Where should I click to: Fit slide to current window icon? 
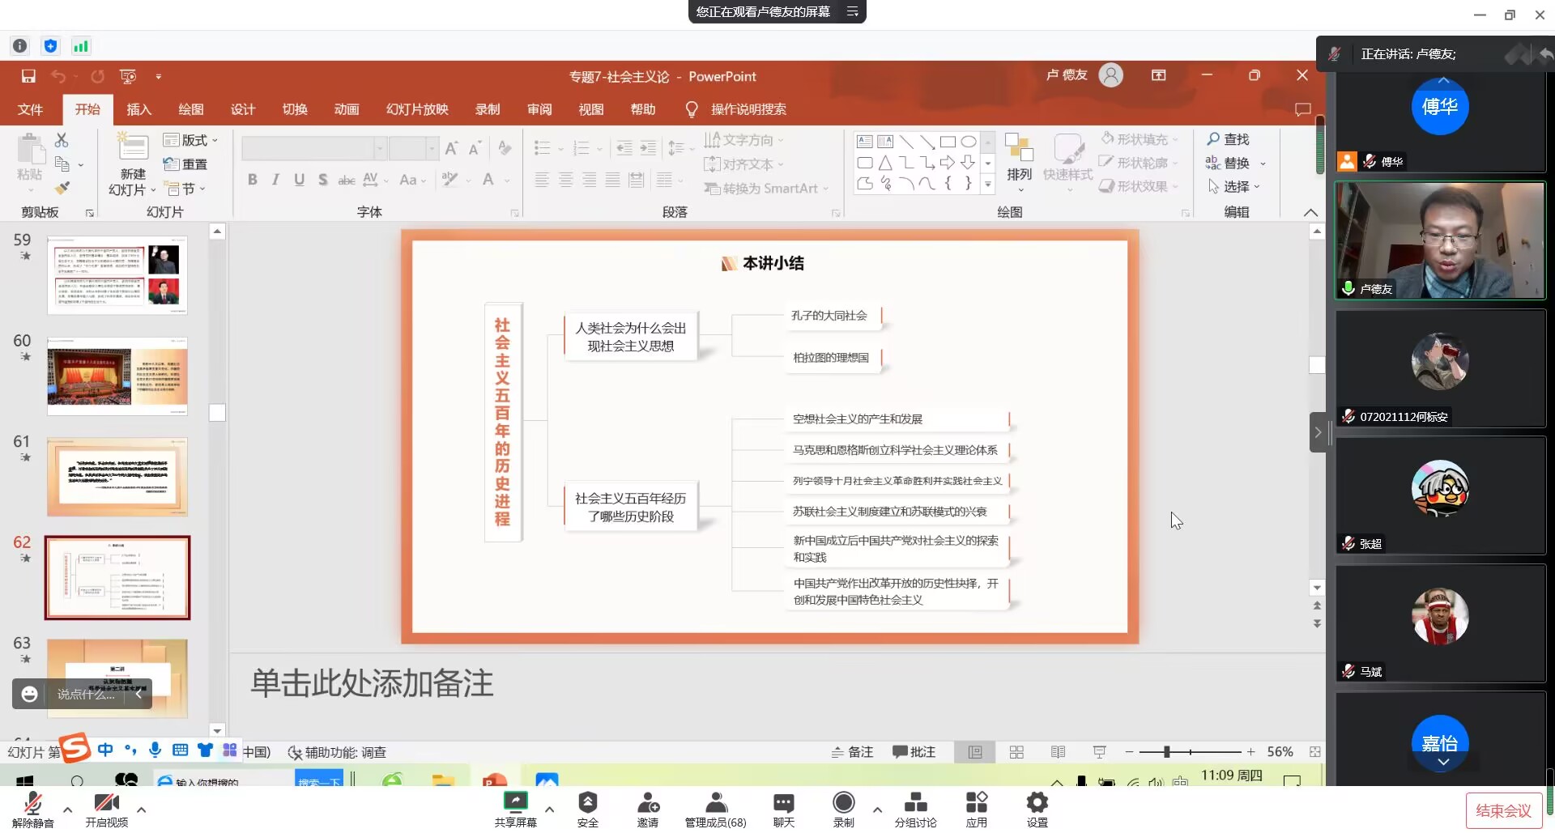coord(1315,752)
